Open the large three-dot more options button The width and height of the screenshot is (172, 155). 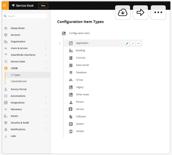tap(158, 12)
